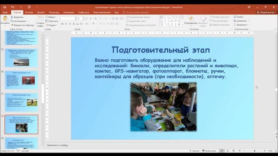278x156 pixels.
Task: Open Copy (Копировать) dropdown arrow
Action: pos(28,21)
